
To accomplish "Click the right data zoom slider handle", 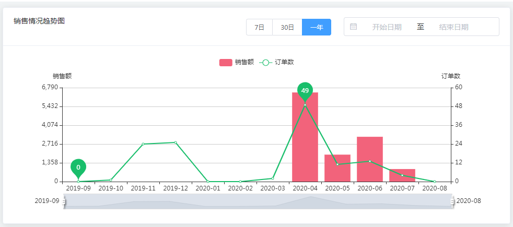I will pos(452,202).
